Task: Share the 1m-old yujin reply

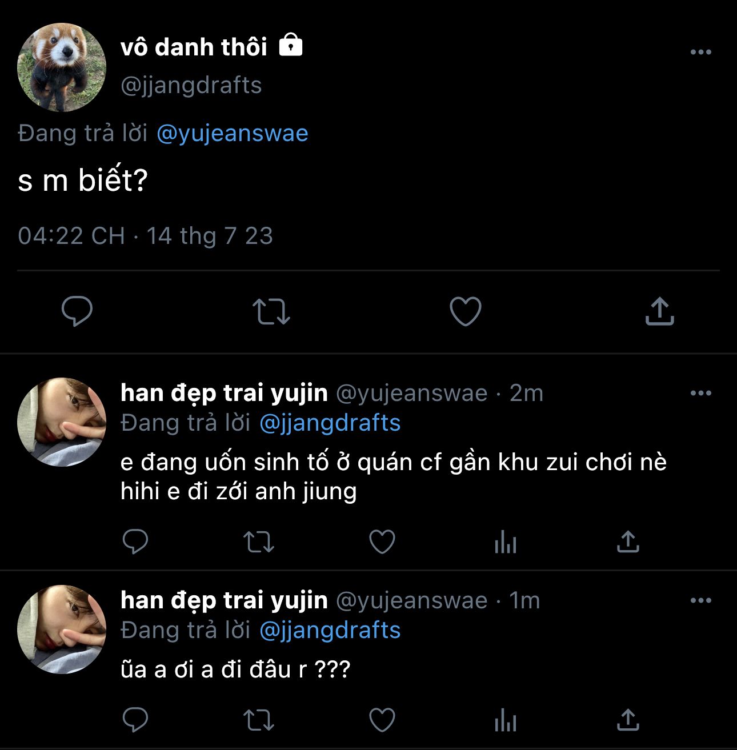Action: point(628,720)
